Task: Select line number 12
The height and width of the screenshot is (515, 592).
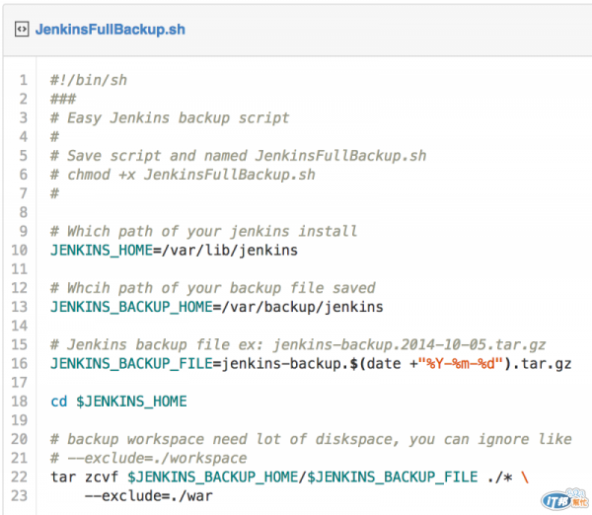Action: pyautogui.click(x=20, y=288)
